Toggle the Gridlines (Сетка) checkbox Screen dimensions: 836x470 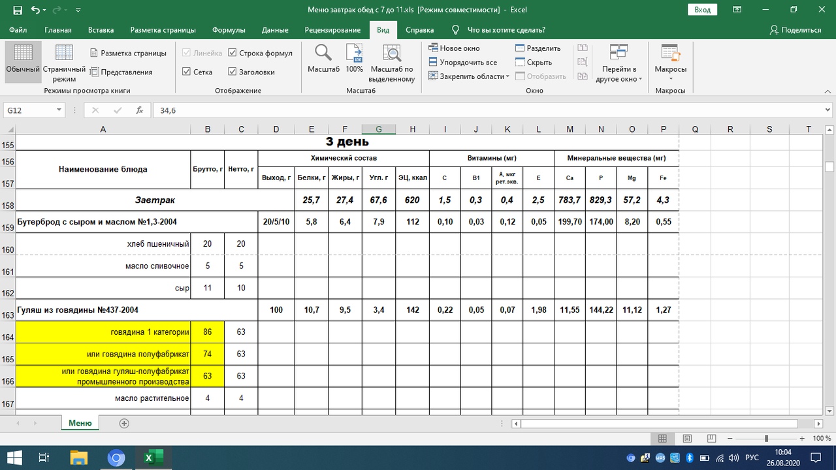187,72
